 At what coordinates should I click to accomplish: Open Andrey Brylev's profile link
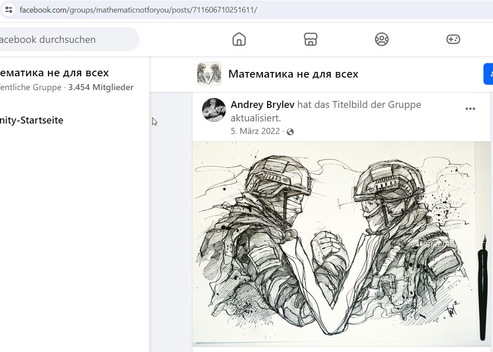pos(262,104)
